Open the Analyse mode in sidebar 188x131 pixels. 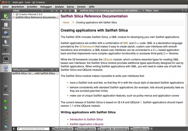(x=6, y=60)
